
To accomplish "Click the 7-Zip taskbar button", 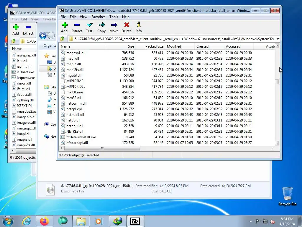I will coord(135,221).
